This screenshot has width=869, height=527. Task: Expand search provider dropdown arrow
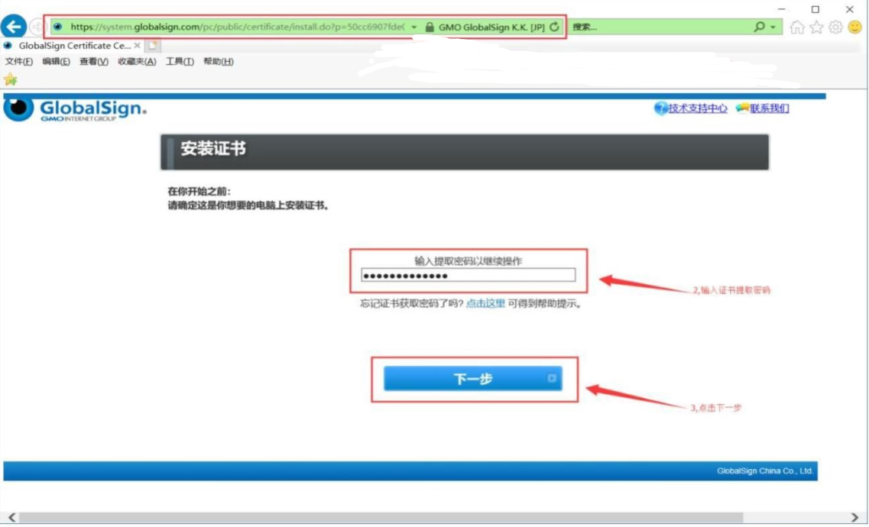pyautogui.click(x=773, y=27)
